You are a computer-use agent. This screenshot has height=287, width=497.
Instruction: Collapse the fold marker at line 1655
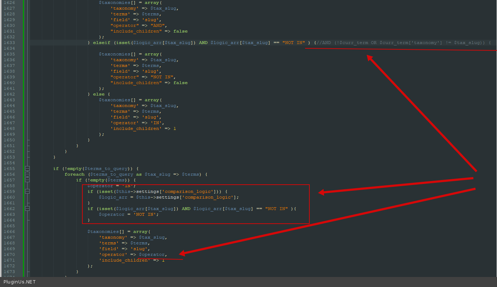coord(28,169)
